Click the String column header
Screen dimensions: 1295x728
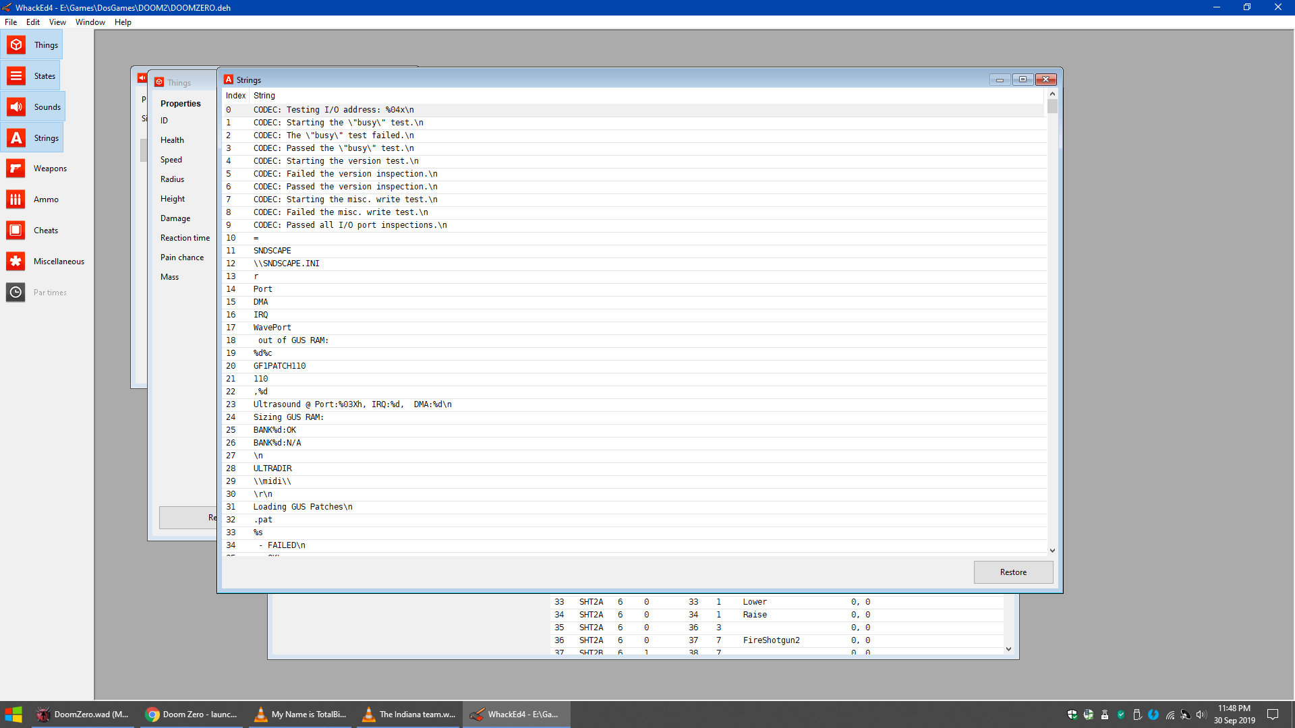(264, 96)
